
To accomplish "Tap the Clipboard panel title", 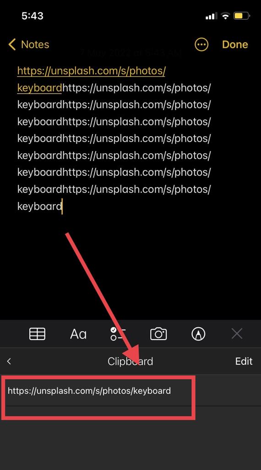I will pyautogui.click(x=130, y=361).
